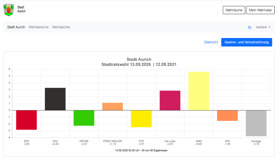Image resolution: width=275 pixels, height=158 pixels.
Task: Click the red SPD bar
Action: point(26,120)
